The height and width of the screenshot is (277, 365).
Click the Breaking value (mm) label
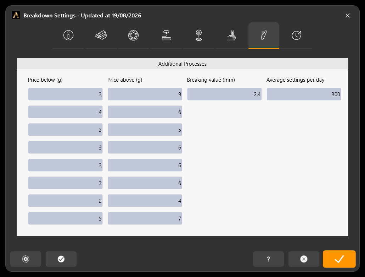(211, 80)
